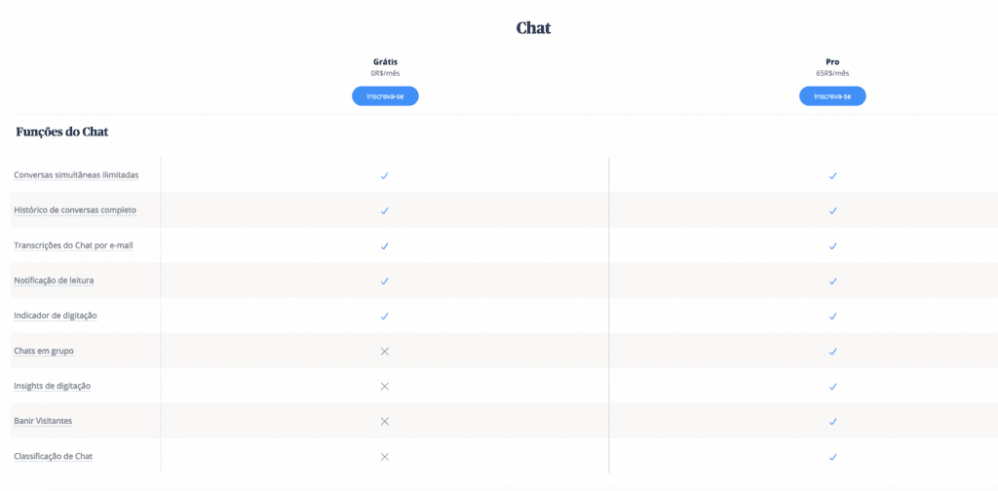Click the Funções do Chat section heading
The image size is (998, 491).
click(61, 132)
